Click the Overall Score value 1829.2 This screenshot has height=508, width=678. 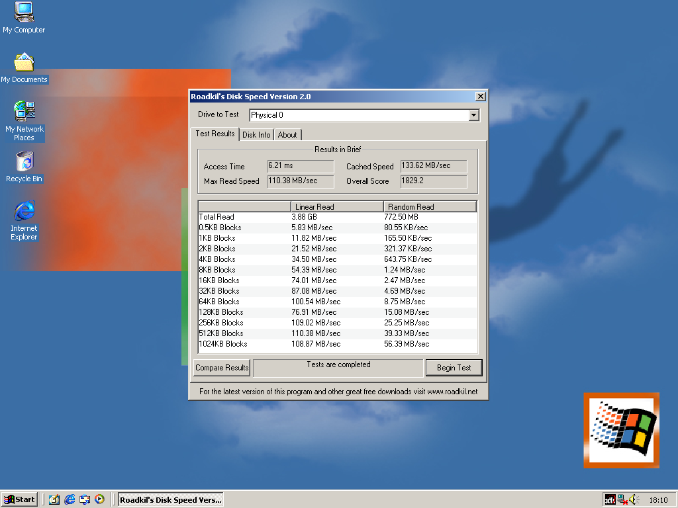click(x=434, y=181)
